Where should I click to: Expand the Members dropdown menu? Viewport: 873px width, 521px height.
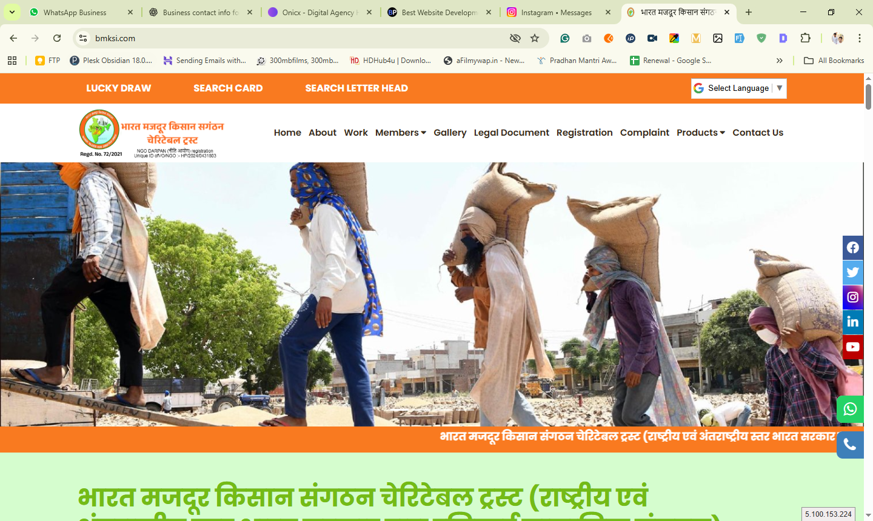click(400, 133)
